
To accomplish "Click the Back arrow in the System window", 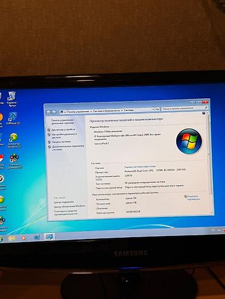I will tap(49, 112).
